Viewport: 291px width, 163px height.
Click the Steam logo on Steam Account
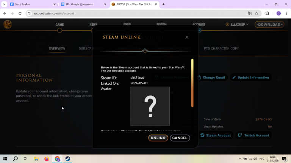(x=202, y=135)
